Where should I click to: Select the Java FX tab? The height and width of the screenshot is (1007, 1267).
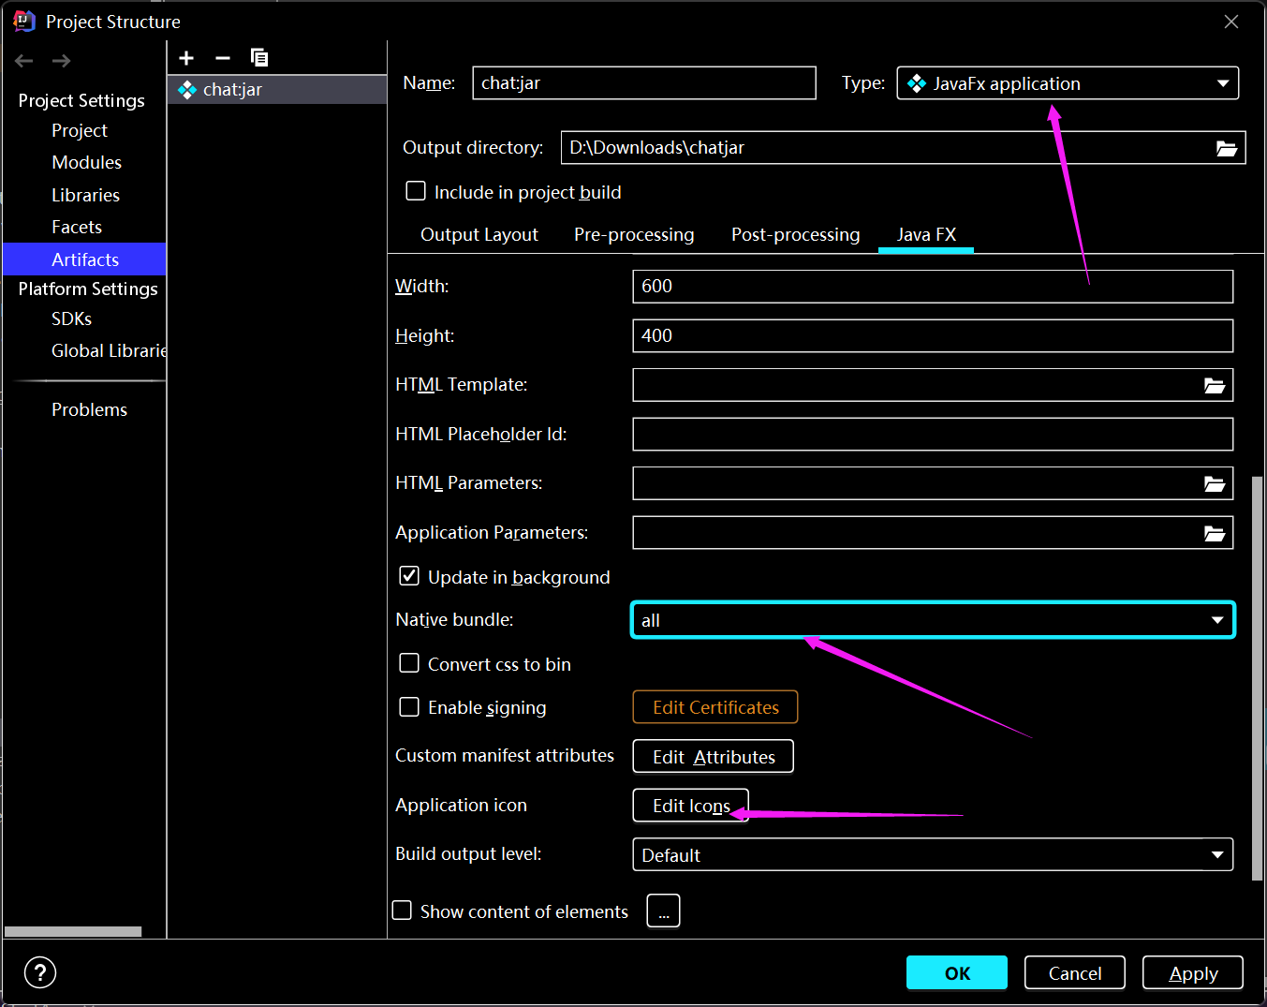(x=926, y=234)
